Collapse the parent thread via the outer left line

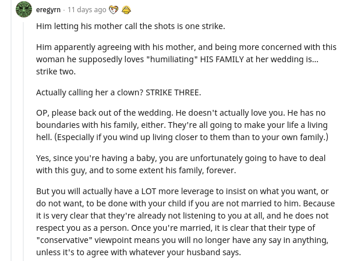point(11,130)
